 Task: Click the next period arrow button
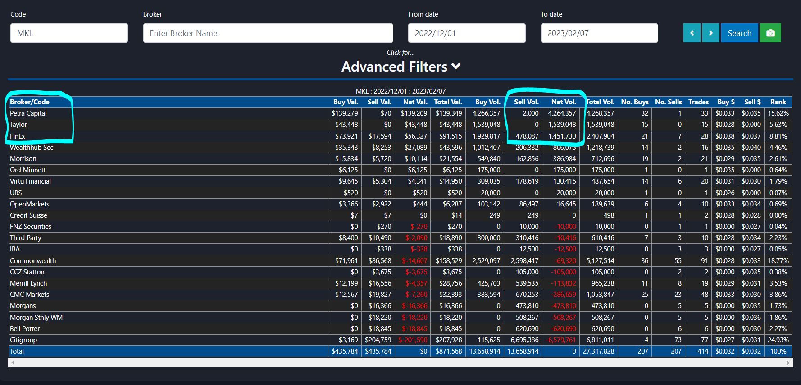[x=711, y=33]
